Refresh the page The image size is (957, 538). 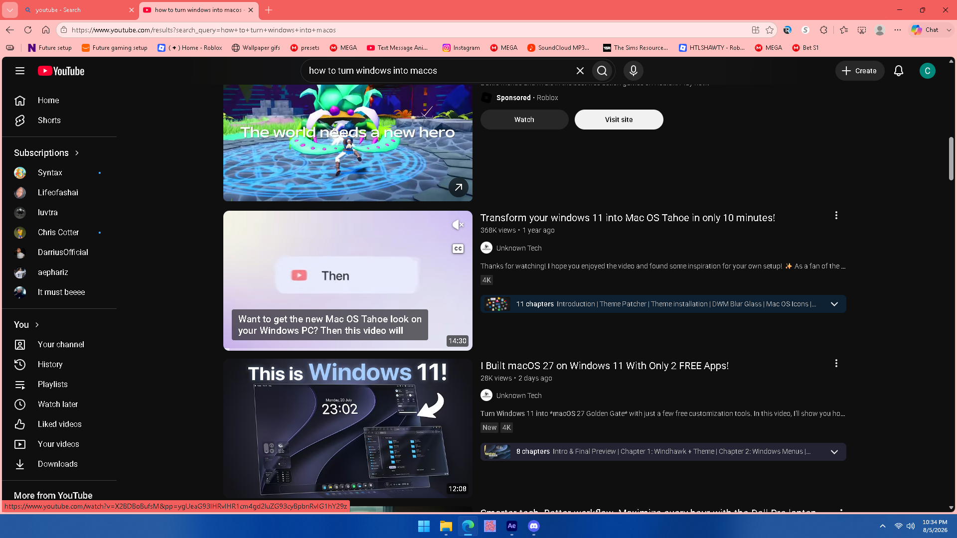[x=28, y=30]
